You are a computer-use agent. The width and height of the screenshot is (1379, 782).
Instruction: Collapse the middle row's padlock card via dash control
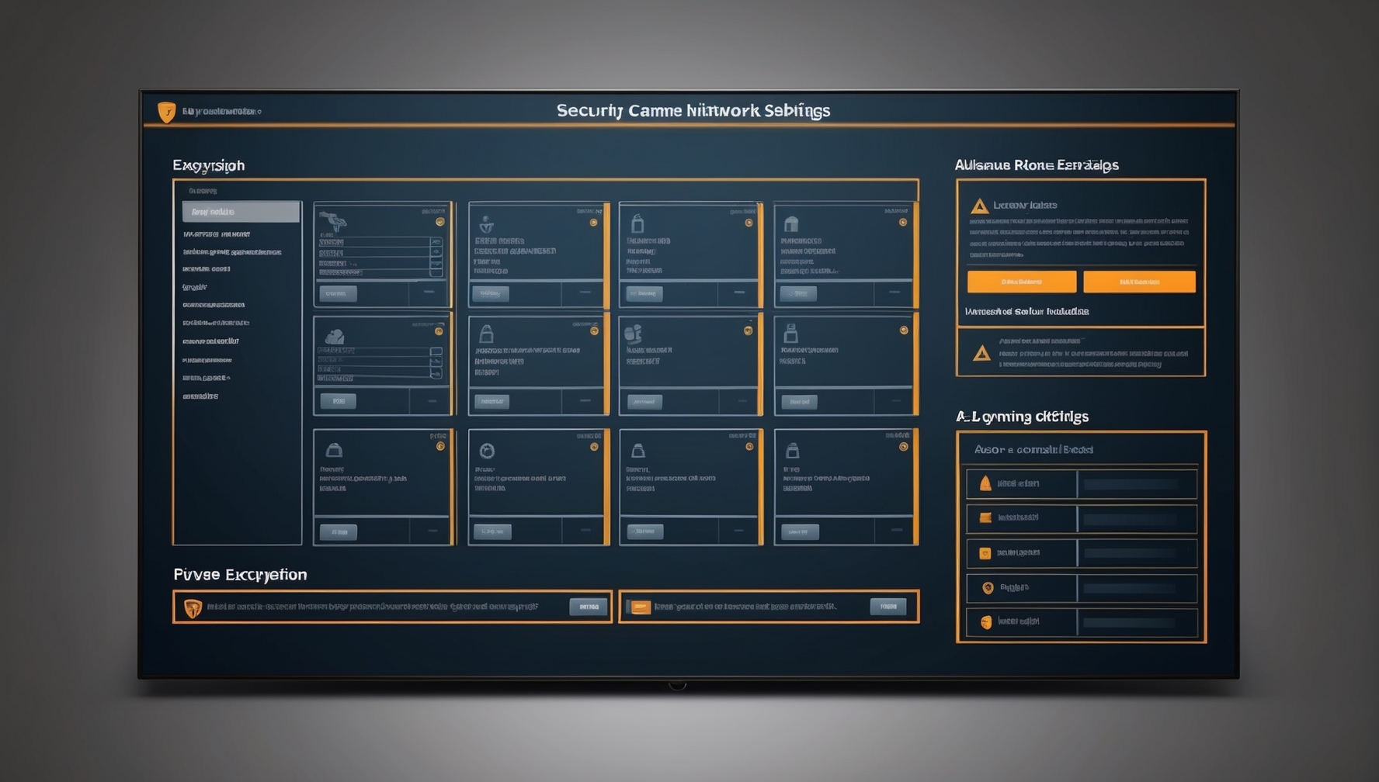[585, 401]
